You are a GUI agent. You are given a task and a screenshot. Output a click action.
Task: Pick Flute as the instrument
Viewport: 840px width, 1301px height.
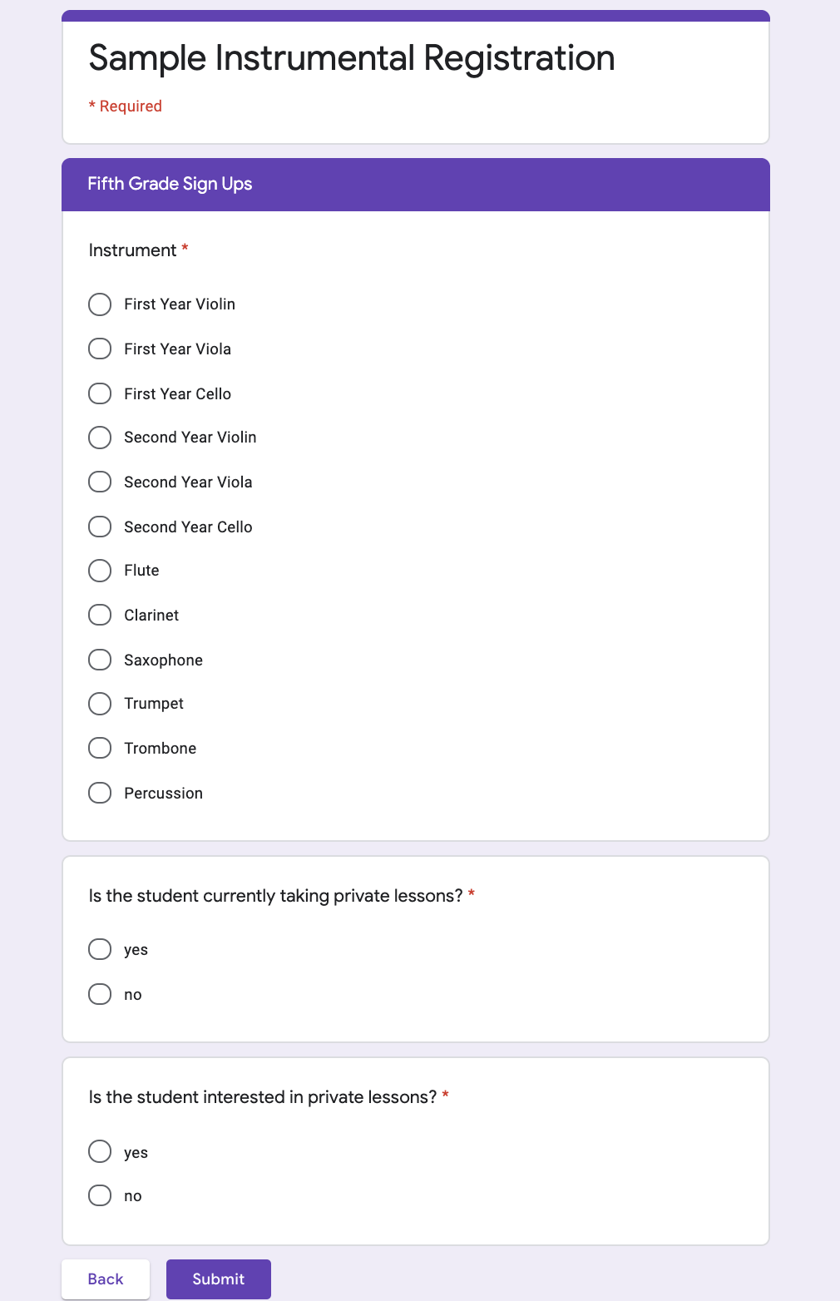(100, 571)
